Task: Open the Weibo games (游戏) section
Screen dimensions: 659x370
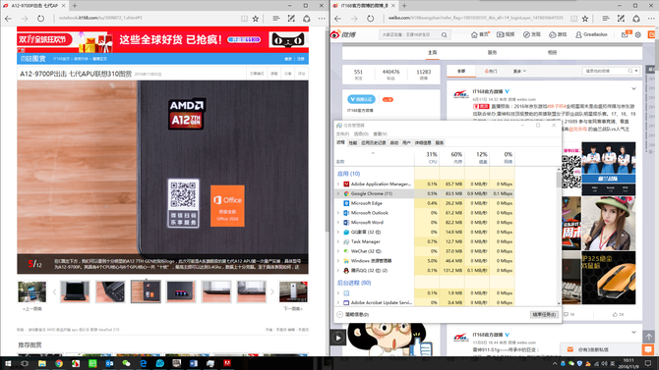Action: [x=558, y=34]
